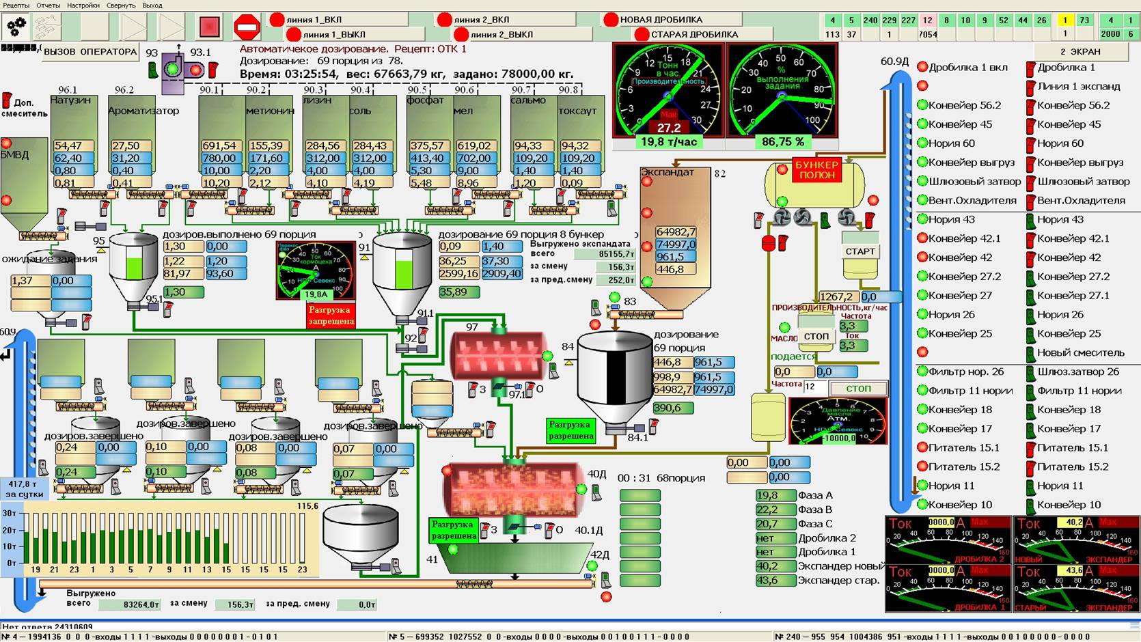The width and height of the screenshot is (1141, 642).
Task: Click the СТОП button beside the МАСЛО label
Action: point(816,336)
